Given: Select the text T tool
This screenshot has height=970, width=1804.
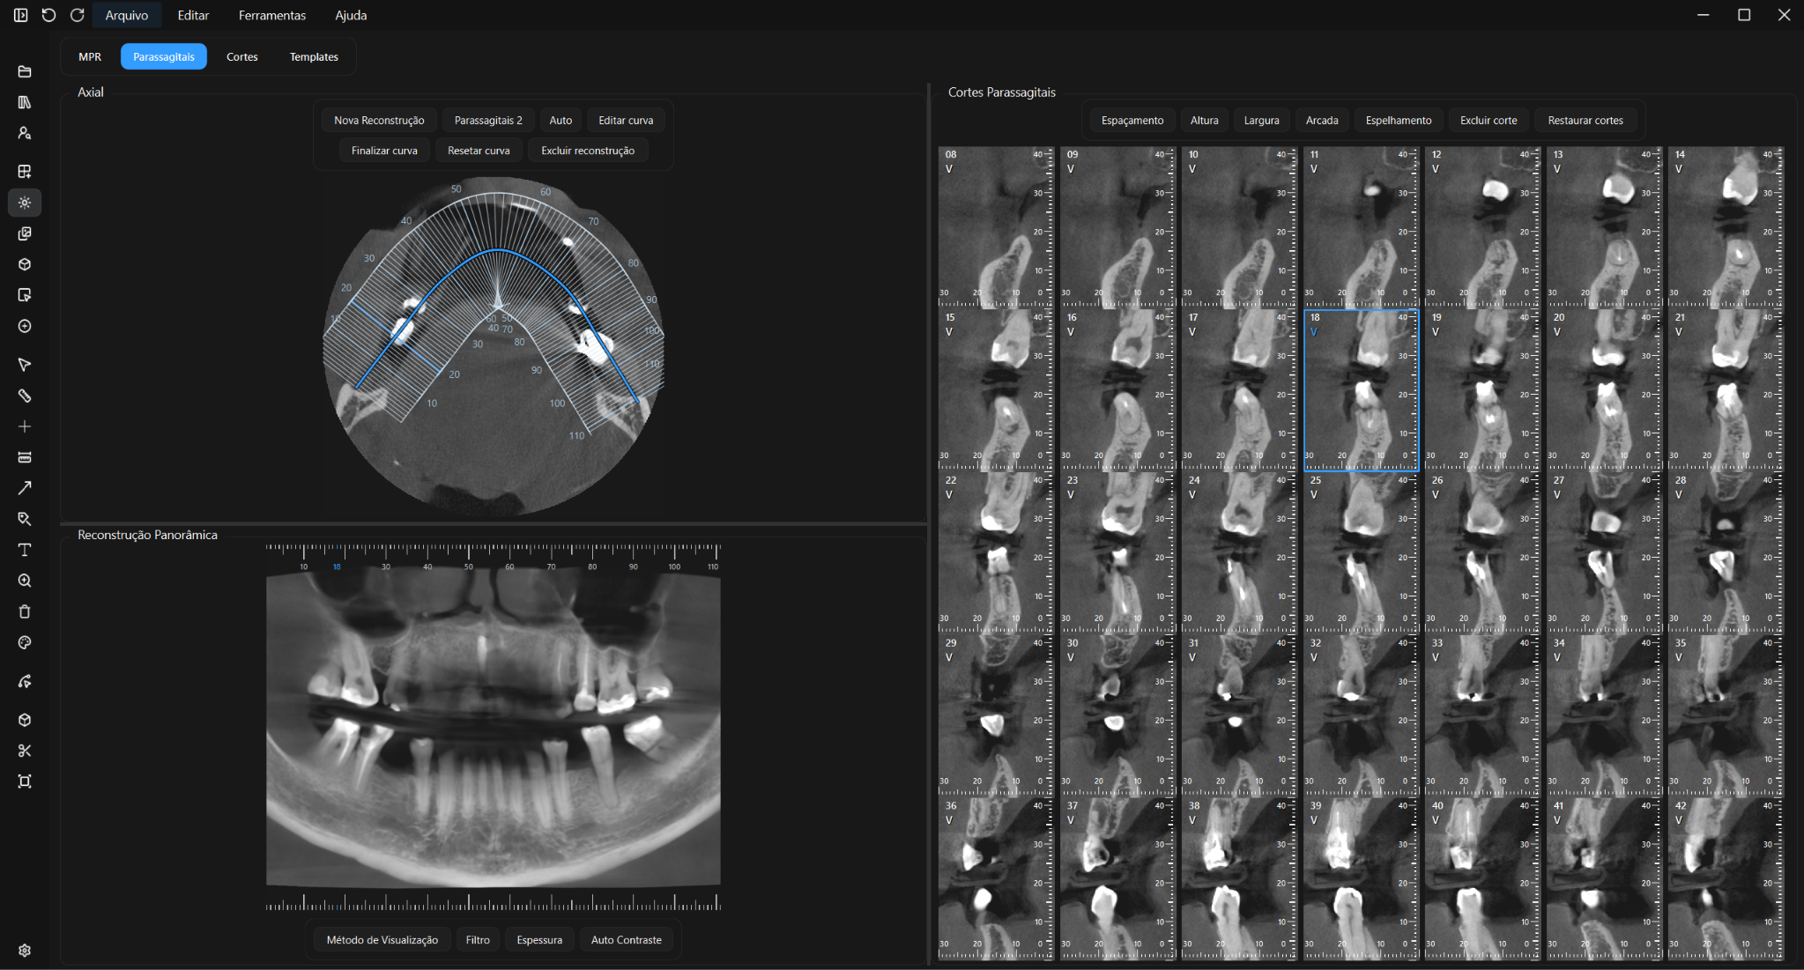Looking at the screenshot, I should tap(25, 550).
